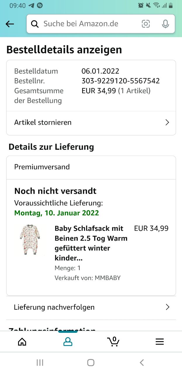Focus the Suche bei Amazon.de field
The width and height of the screenshot is (182, 373).
(x=85, y=24)
